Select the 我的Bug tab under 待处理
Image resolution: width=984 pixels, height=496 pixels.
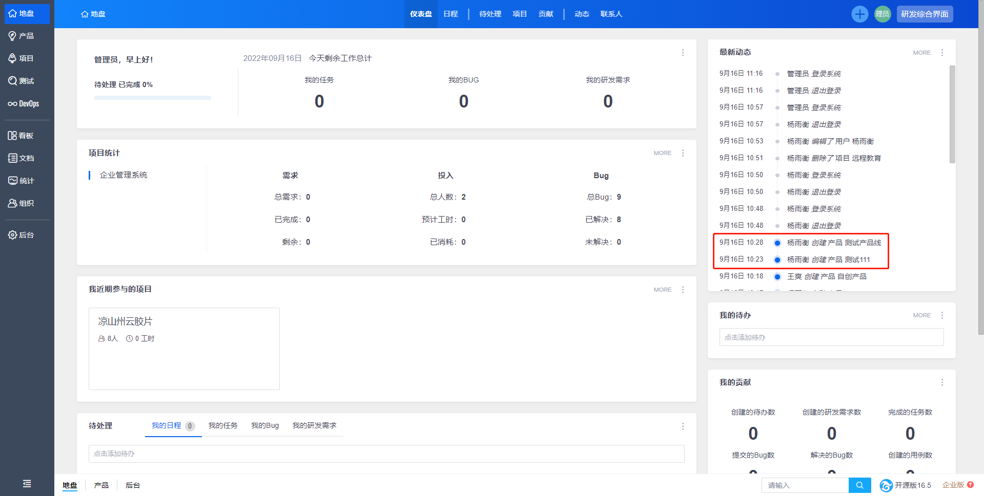tap(265, 425)
